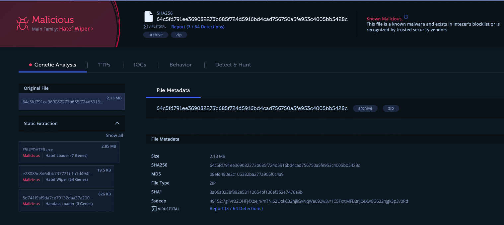504x225 pixels.
Task: Collapse the Static Extraction section
Action: 117,123
